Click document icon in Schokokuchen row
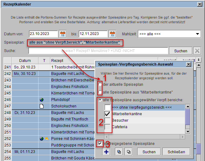 coord(42,106)
